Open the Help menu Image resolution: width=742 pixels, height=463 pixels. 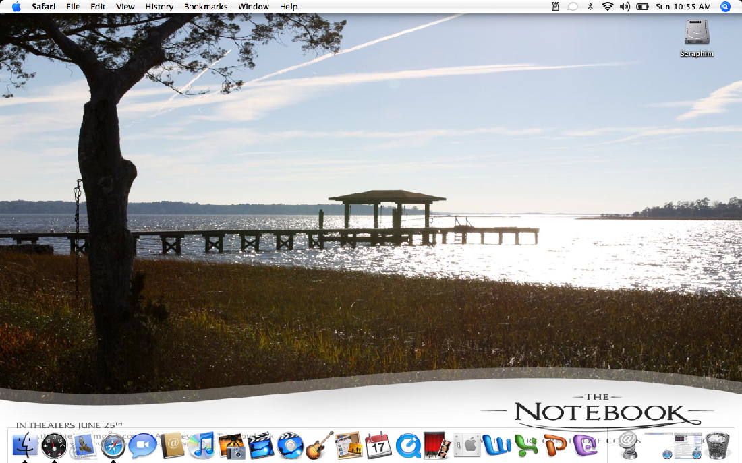289,7
